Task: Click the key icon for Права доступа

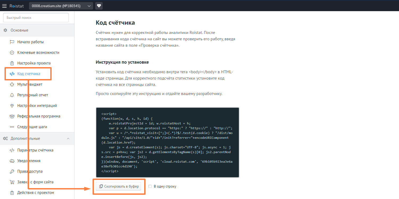Action: 12,171
